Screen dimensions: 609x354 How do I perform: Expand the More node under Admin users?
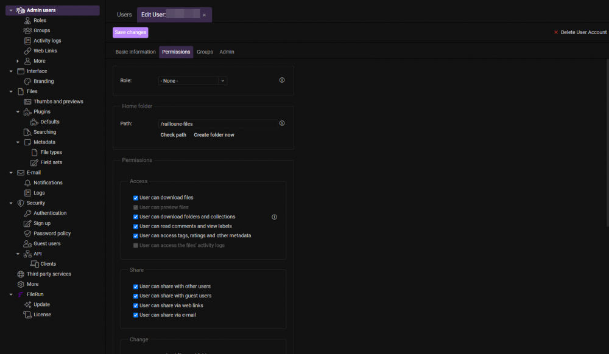[18, 61]
